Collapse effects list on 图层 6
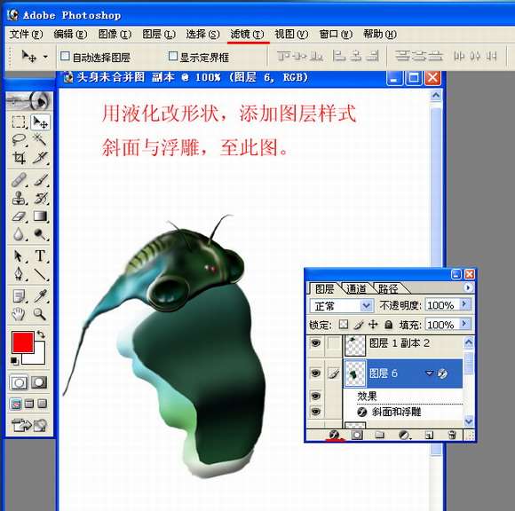Image resolution: width=515 pixels, height=511 pixels. [x=429, y=373]
